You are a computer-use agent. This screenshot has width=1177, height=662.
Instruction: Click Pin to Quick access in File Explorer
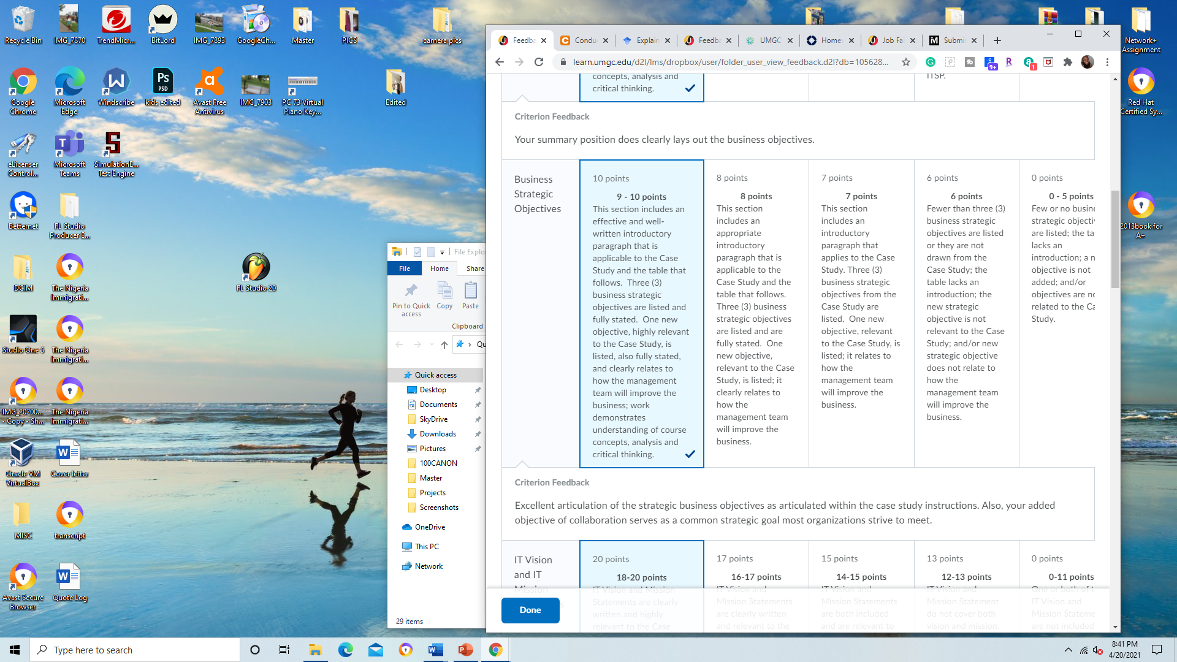pos(411,300)
